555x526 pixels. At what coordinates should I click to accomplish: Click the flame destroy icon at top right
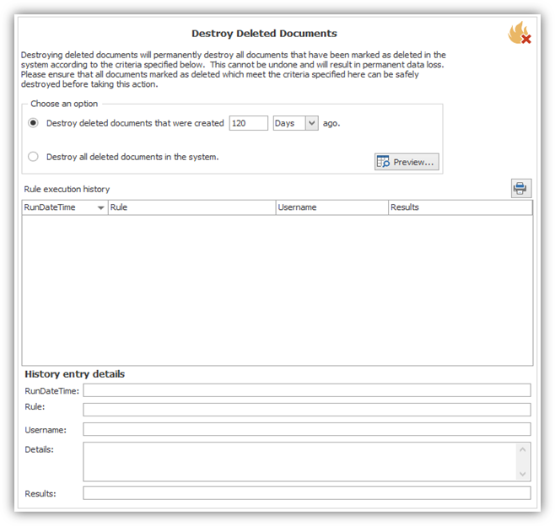tap(520, 33)
